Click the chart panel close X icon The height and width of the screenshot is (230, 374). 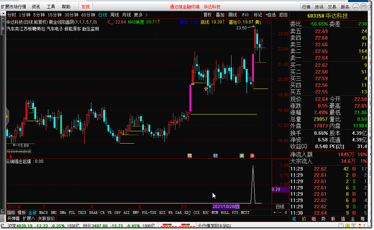(4, 14)
